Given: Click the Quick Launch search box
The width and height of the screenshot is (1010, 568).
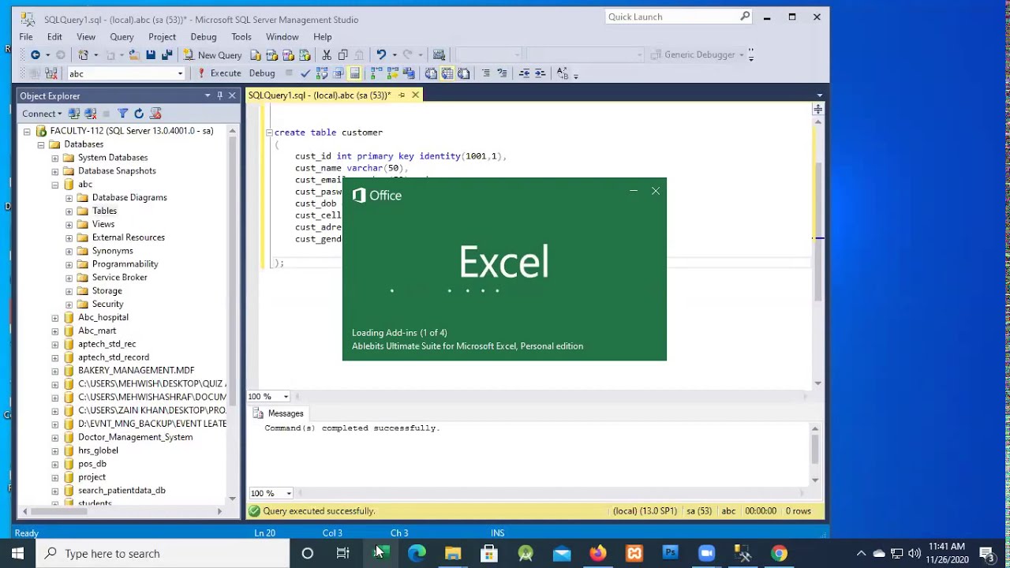Looking at the screenshot, I should click(x=679, y=17).
